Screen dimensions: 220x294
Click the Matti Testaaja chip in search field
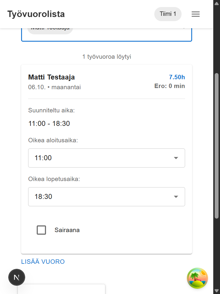coord(50,28)
